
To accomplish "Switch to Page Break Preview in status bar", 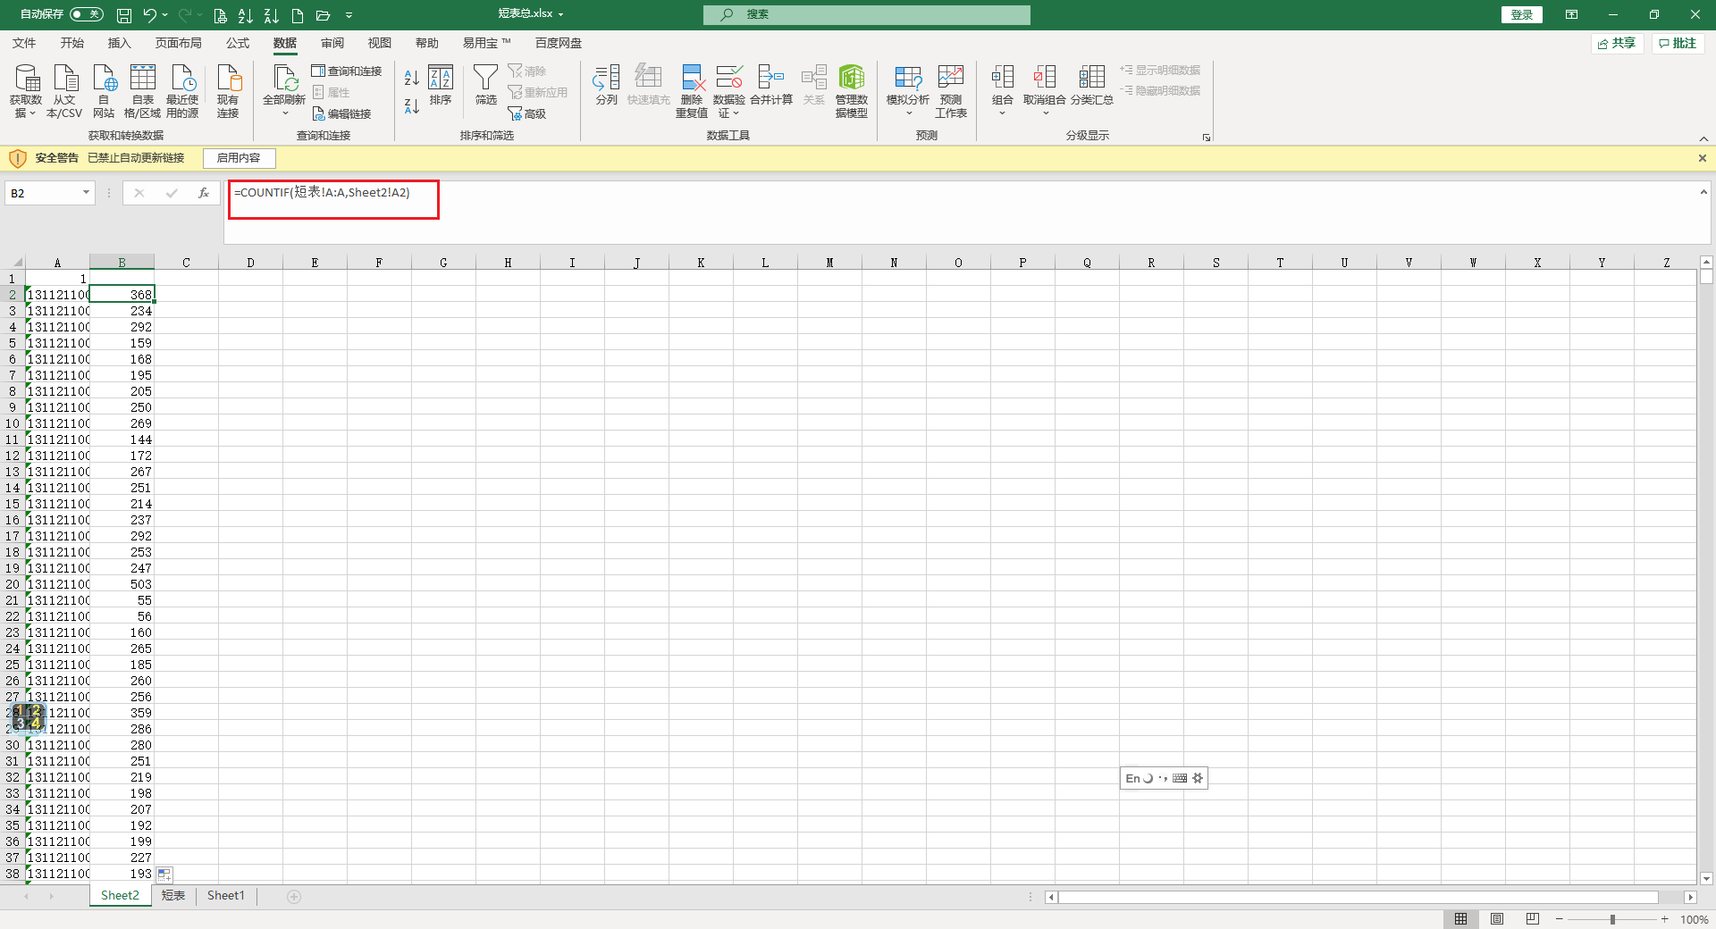I will [1533, 919].
